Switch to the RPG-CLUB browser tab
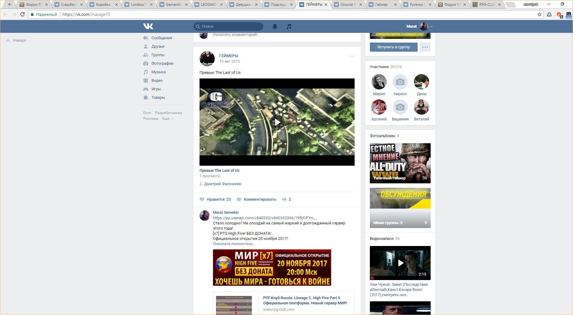Screen dimensions: 573x315 (487, 5)
